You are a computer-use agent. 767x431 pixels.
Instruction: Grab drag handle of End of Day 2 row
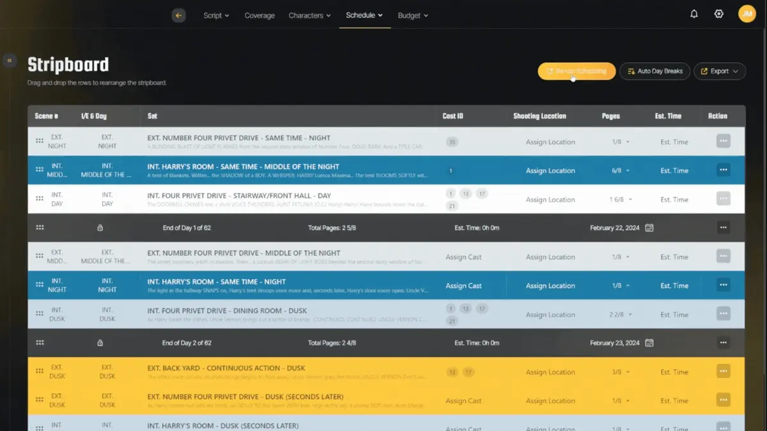[40, 343]
